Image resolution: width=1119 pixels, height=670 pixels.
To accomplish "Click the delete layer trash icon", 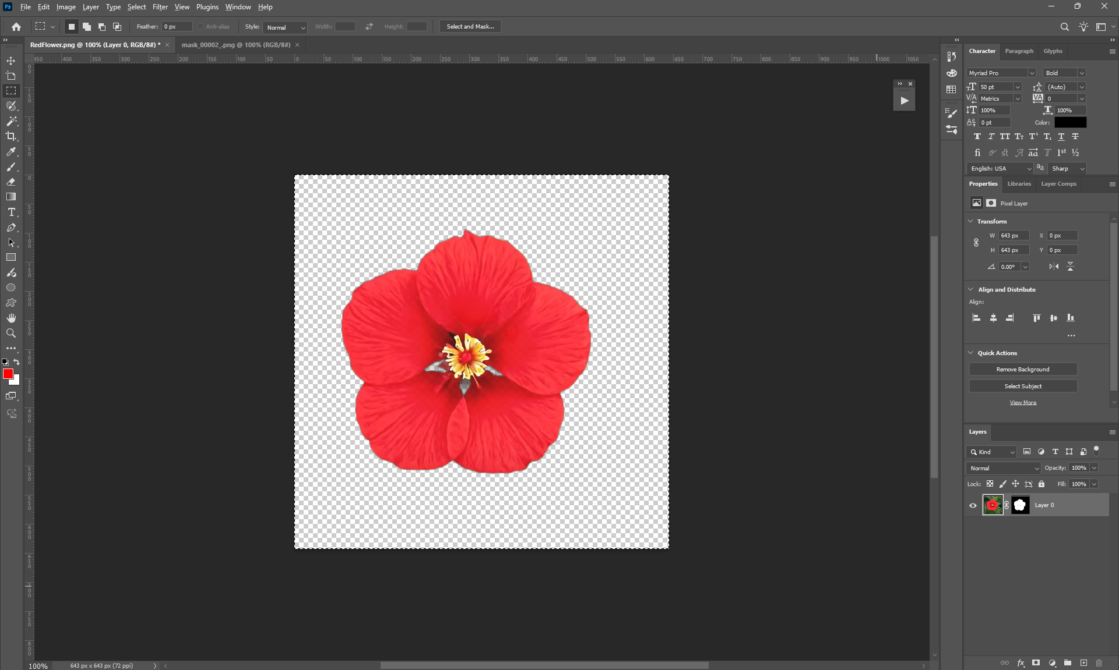I will [x=1099, y=663].
